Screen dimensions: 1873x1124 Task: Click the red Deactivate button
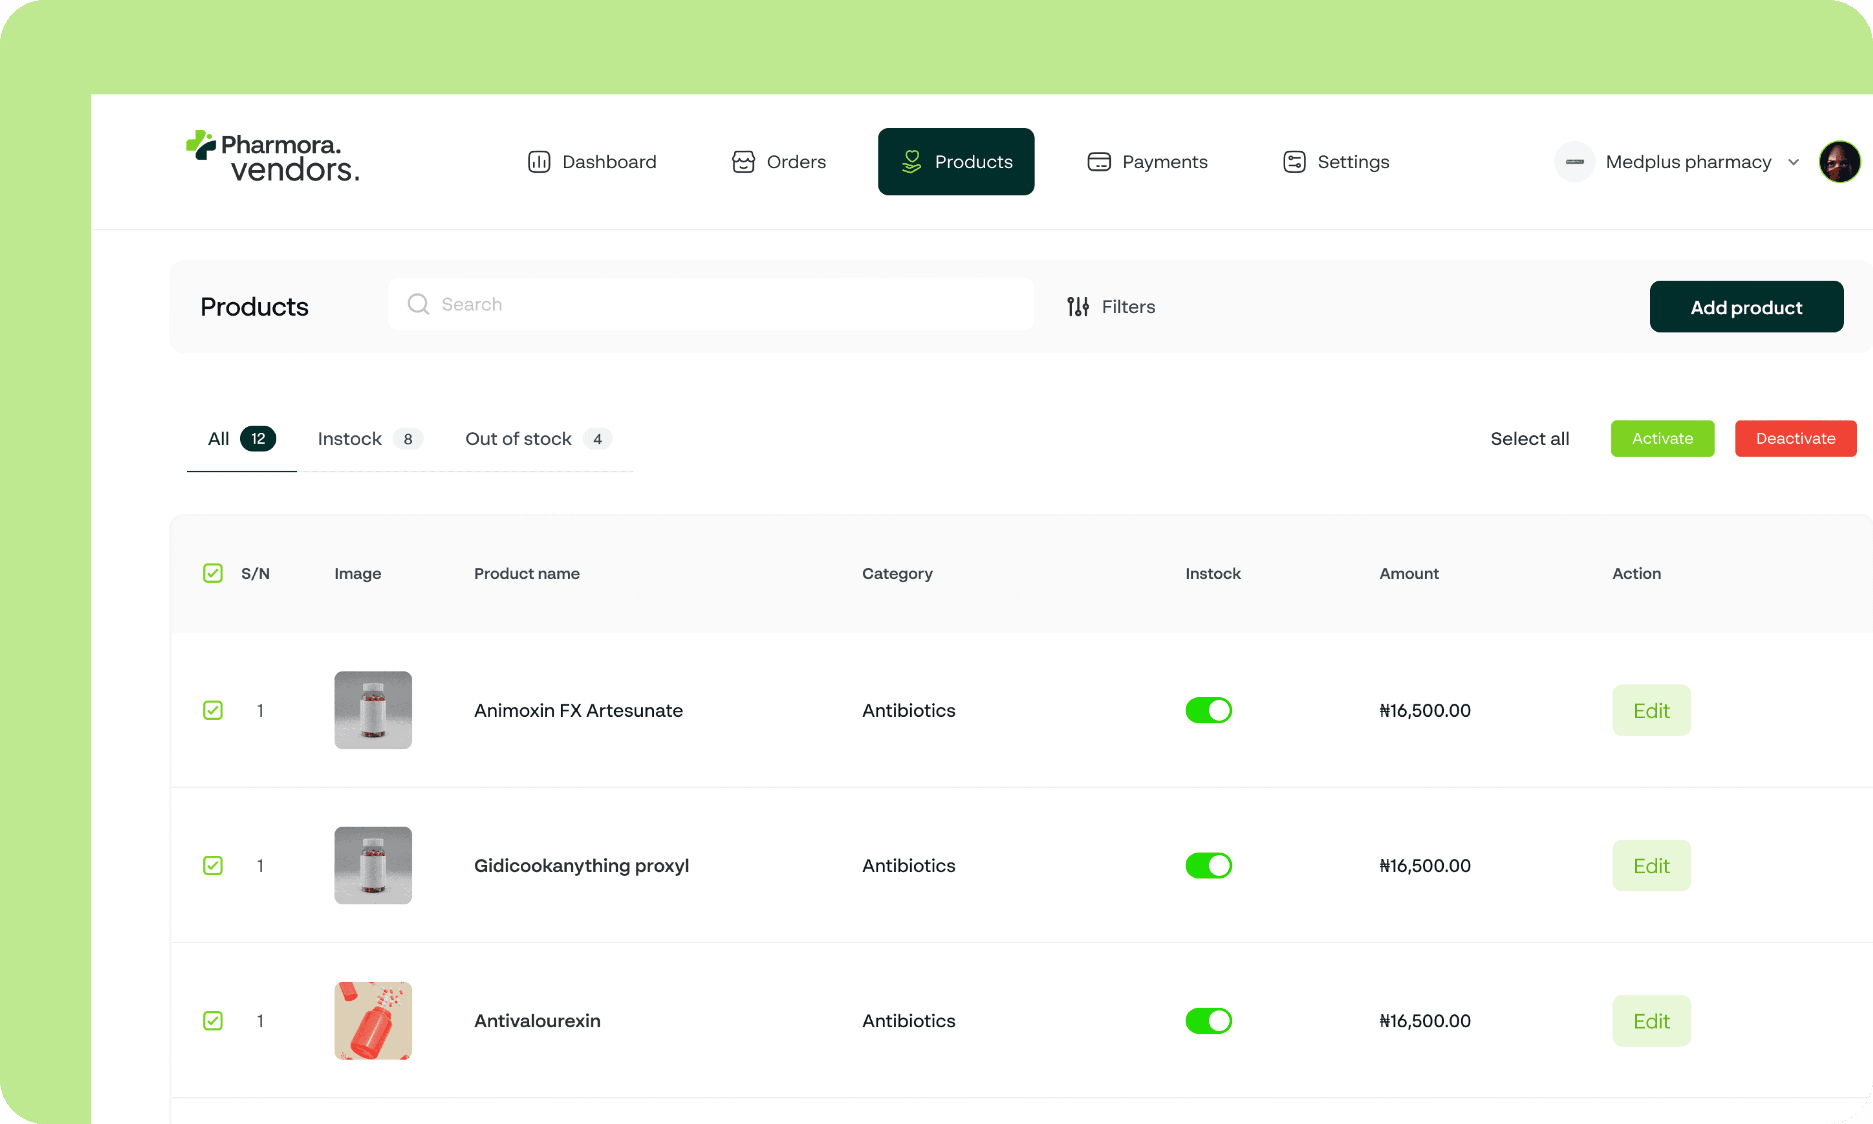[1795, 438]
